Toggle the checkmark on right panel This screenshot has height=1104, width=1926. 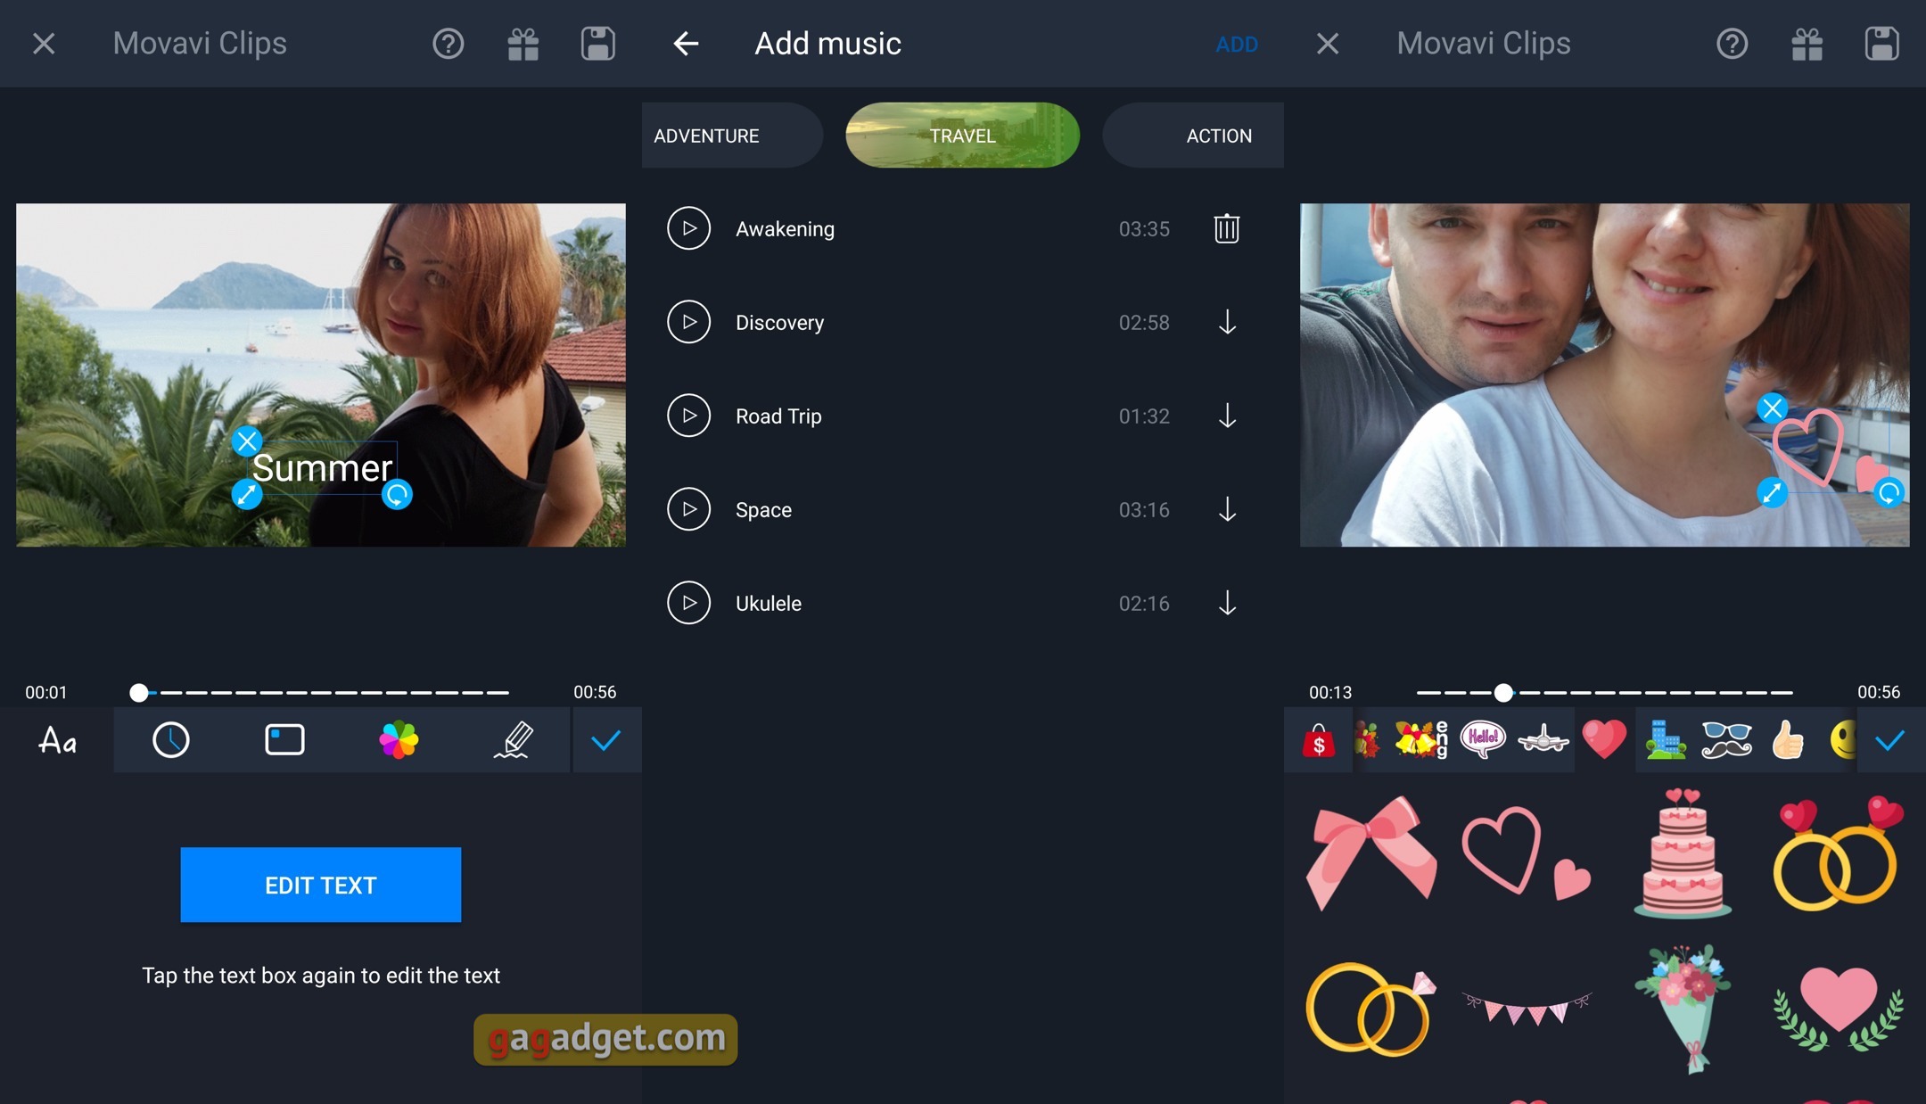[x=1890, y=739]
